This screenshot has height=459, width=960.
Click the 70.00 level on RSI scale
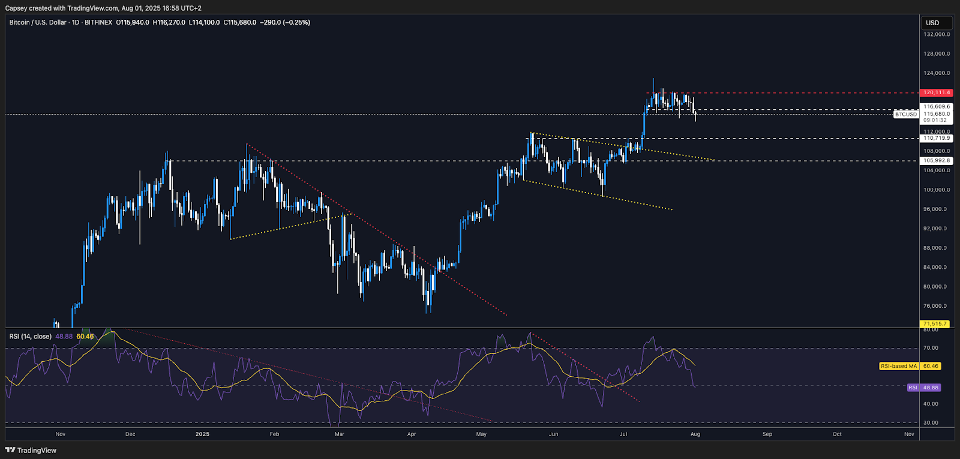pos(931,348)
